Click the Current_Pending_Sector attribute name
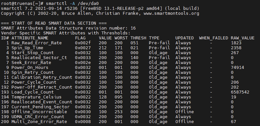Screen dimensions: 260x126 [x=40, y=107]
